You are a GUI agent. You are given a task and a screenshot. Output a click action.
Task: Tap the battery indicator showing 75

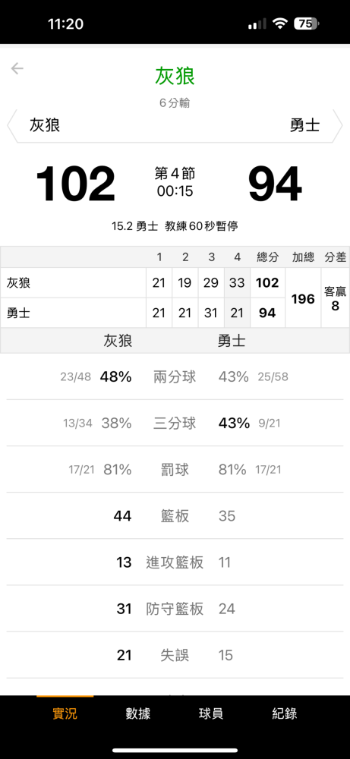tap(306, 24)
